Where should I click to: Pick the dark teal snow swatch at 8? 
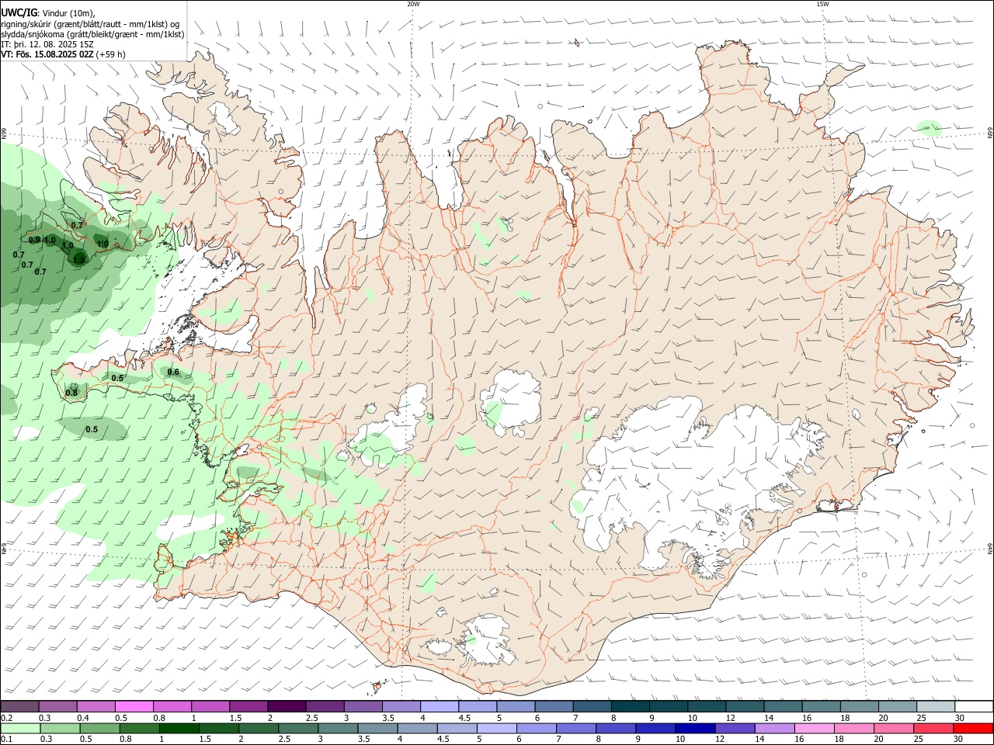[630, 706]
